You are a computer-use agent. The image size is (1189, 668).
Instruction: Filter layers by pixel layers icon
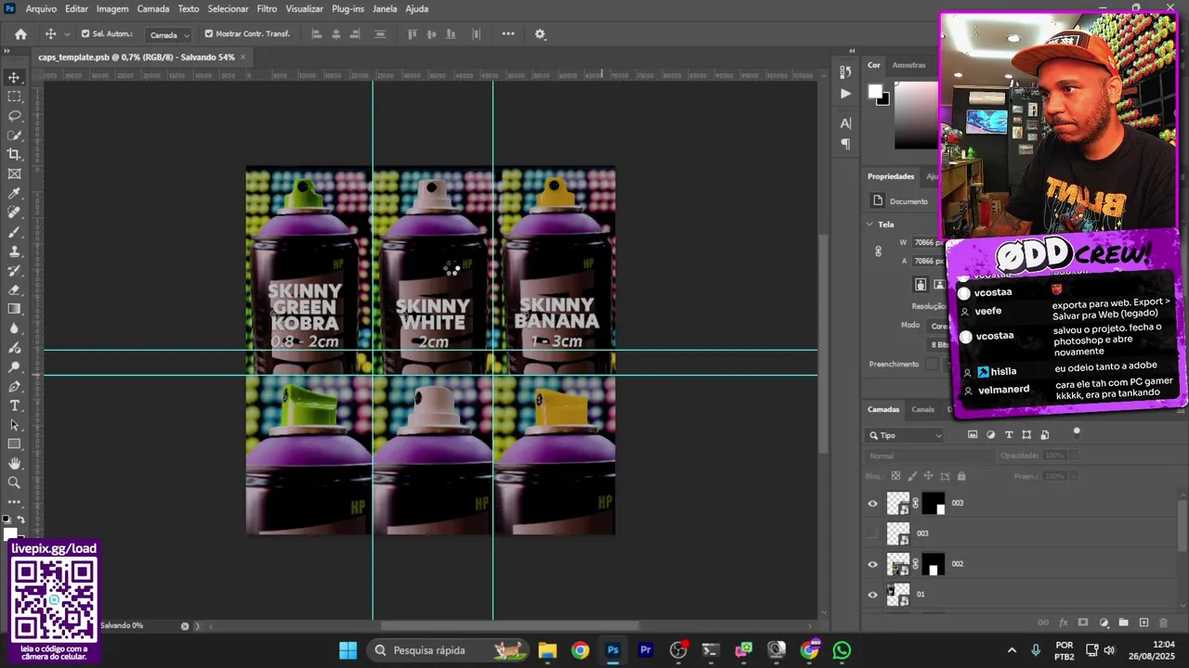[x=973, y=435]
